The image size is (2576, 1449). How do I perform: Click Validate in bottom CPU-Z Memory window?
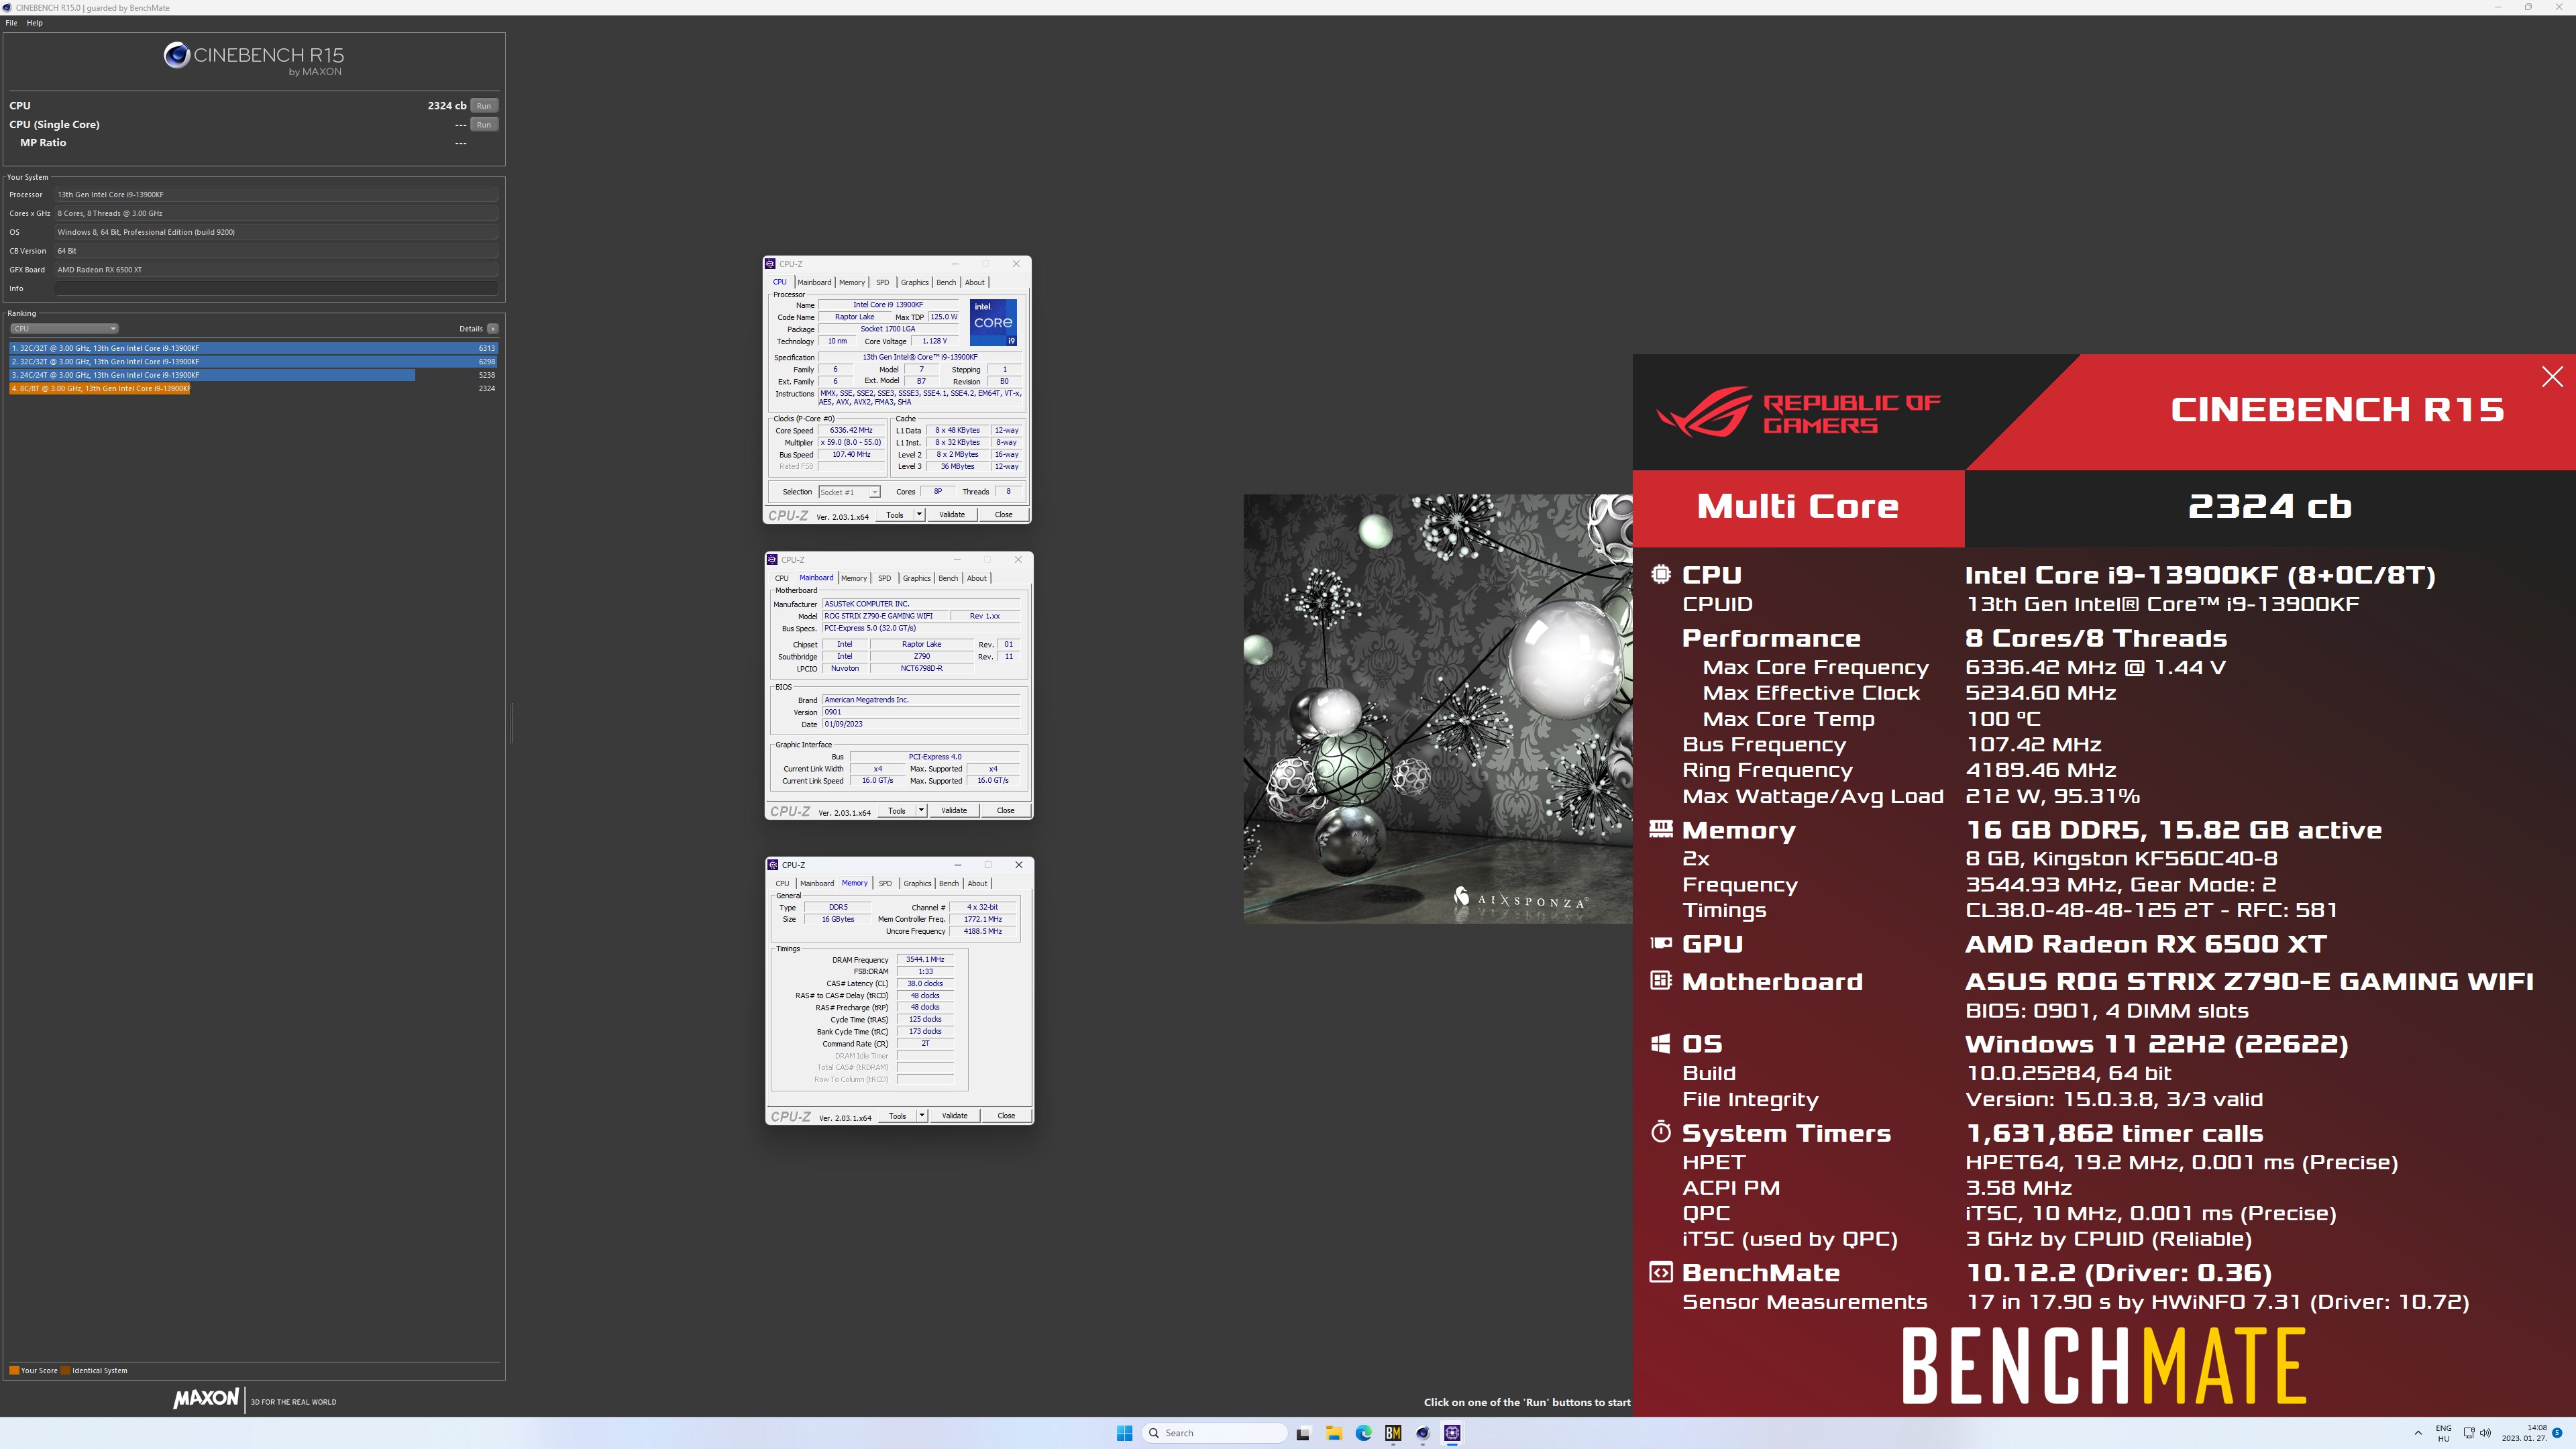click(955, 1116)
